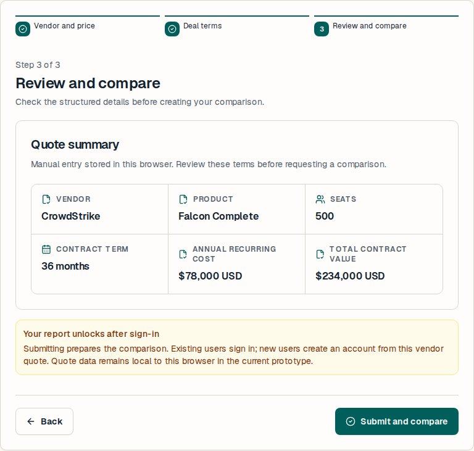Viewport: 474px width, 451px height.
Task: Click the 'Manual entry stored in this browser' description
Action: pos(209,165)
